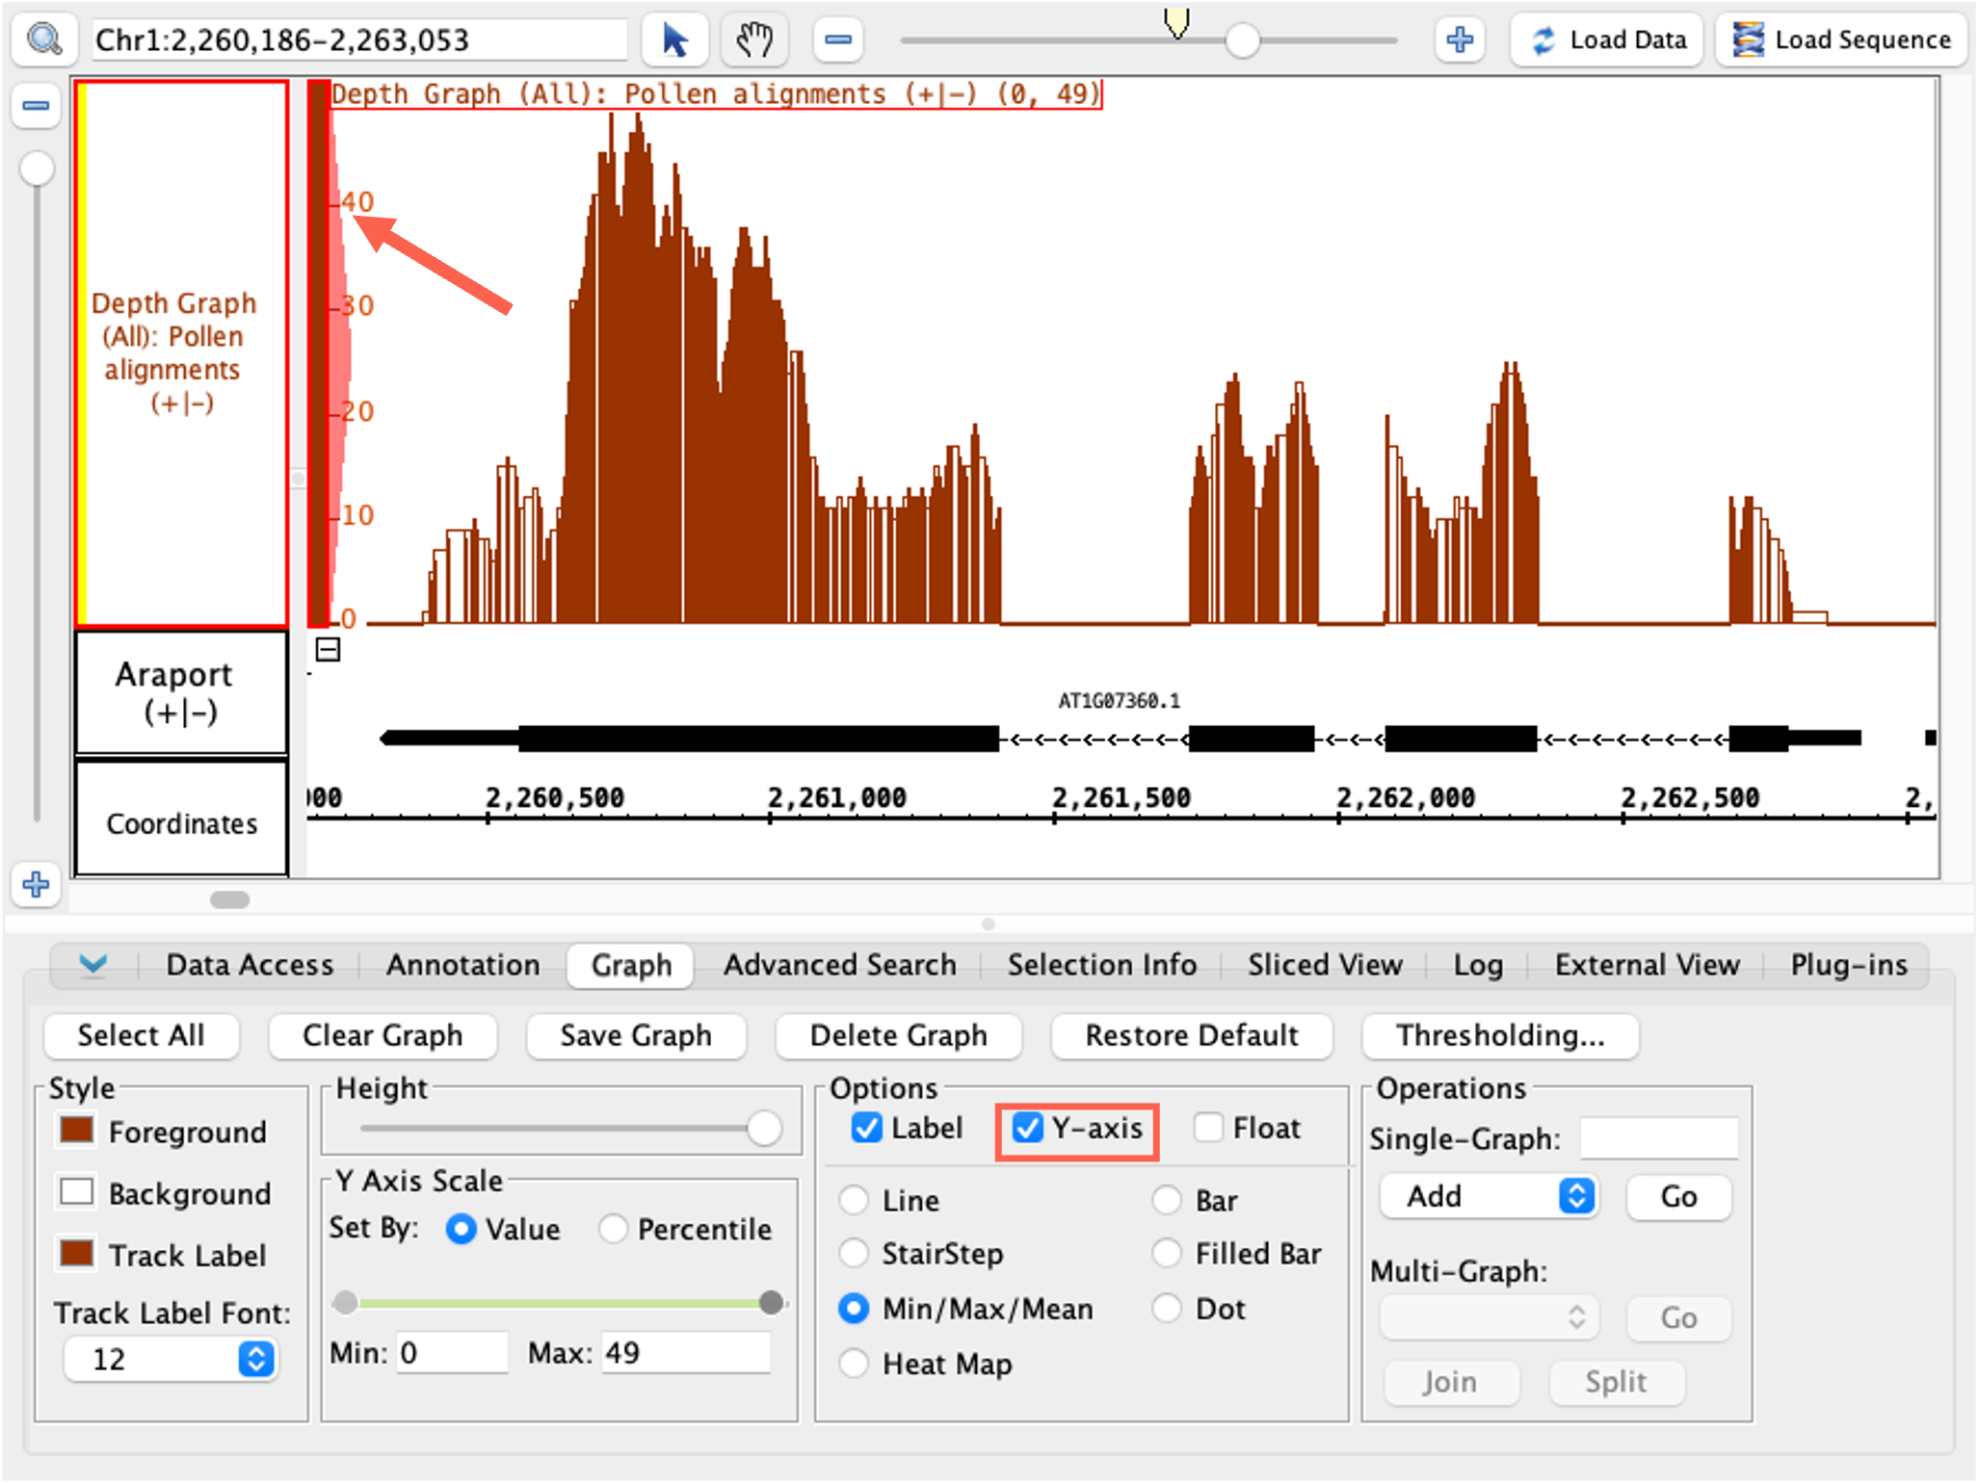The width and height of the screenshot is (1978, 1483).
Task: Click the magnifying glass search icon
Action: point(44,39)
